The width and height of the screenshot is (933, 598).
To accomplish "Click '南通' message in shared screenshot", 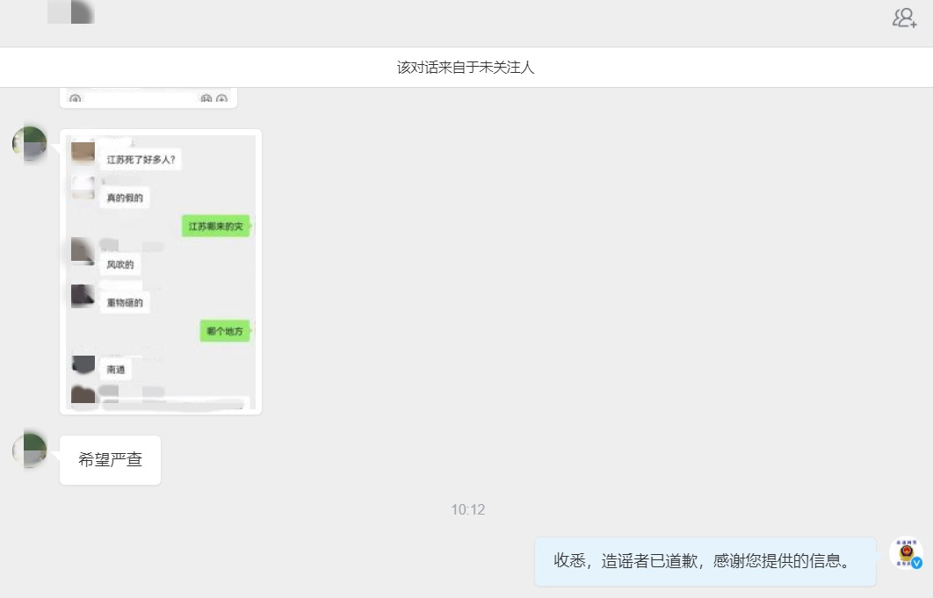I will tap(116, 370).
